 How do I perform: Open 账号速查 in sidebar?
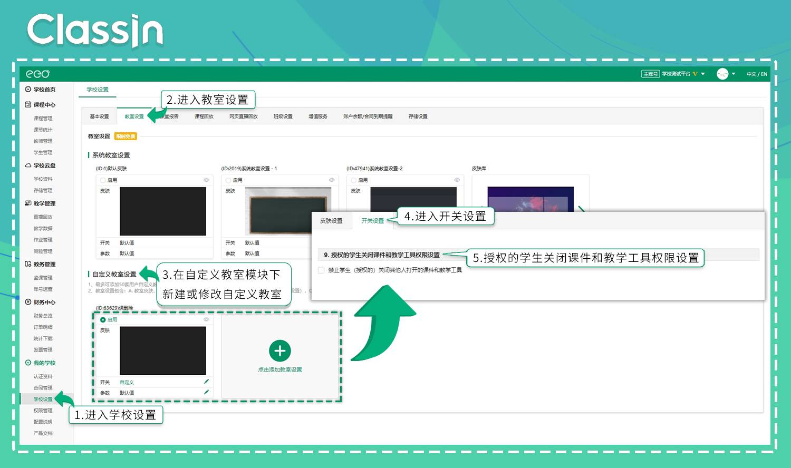(x=43, y=289)
